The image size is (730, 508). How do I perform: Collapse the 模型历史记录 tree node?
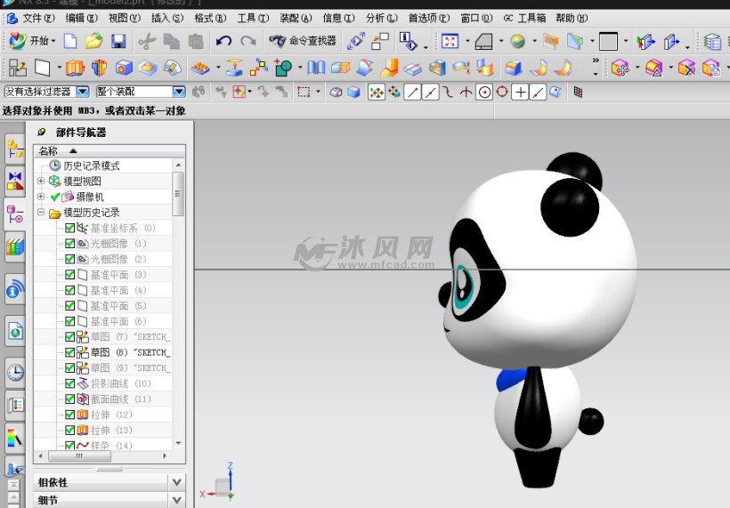41,212
